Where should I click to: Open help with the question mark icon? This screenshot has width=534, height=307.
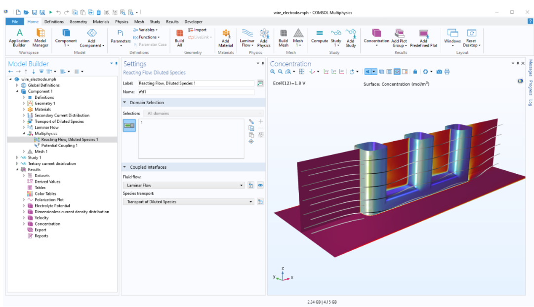pyautogui.click(x=530, y=21)
